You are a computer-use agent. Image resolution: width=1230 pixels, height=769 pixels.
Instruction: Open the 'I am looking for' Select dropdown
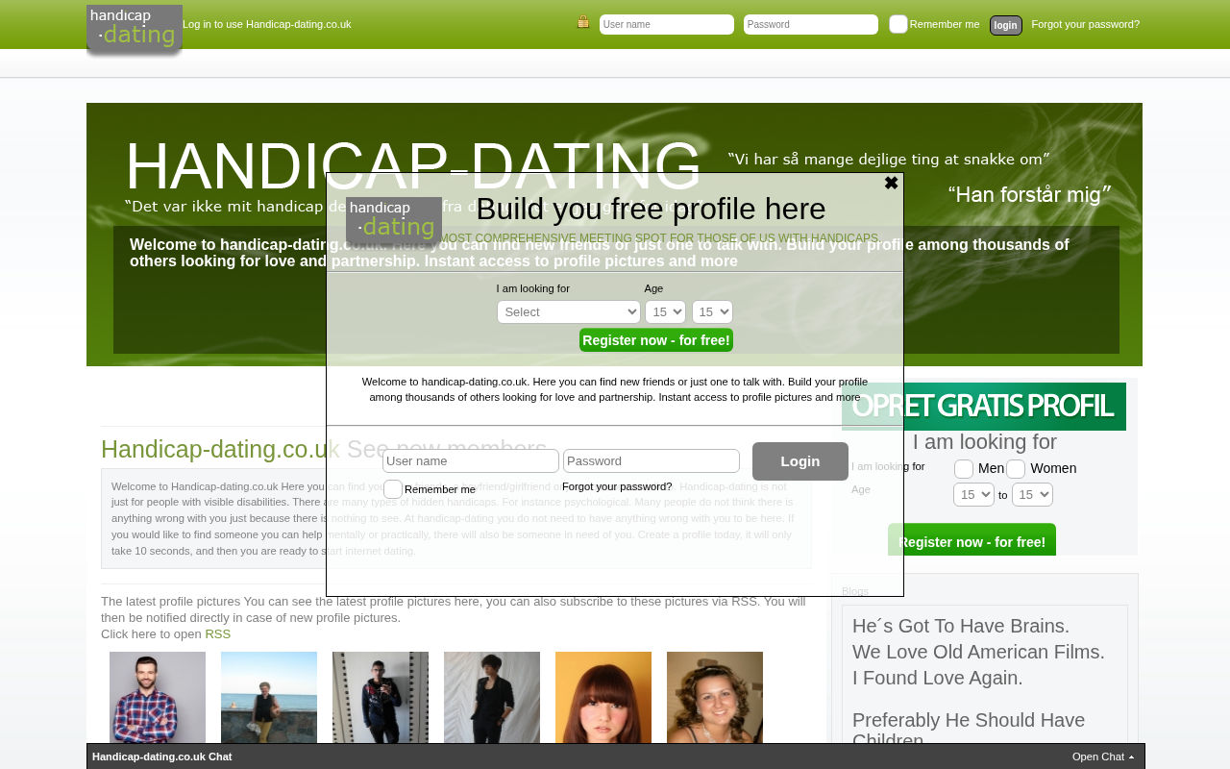coord(569,312)
